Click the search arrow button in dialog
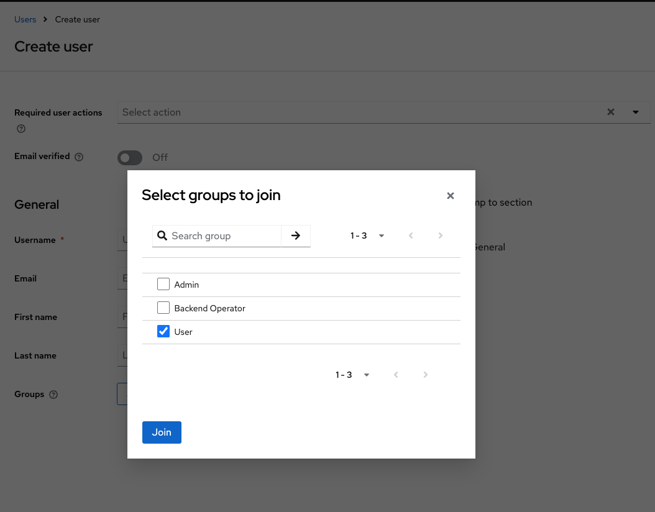This screenshot has height=512, width=655. tap(296, 236)
